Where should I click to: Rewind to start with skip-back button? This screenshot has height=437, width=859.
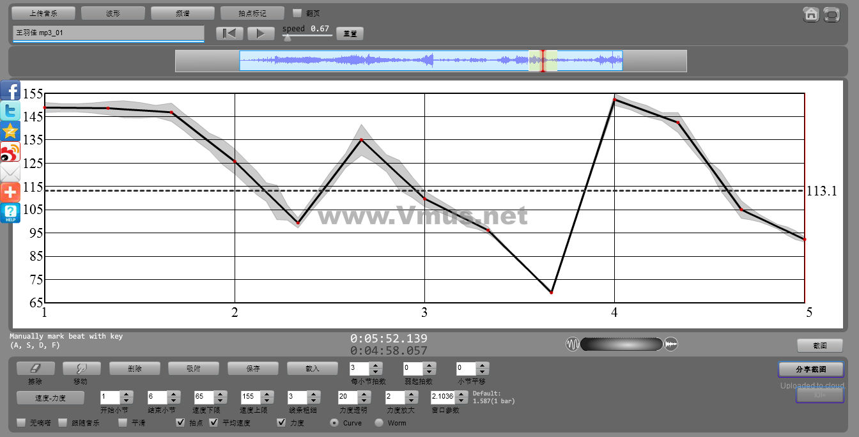[x=229, y=34]
